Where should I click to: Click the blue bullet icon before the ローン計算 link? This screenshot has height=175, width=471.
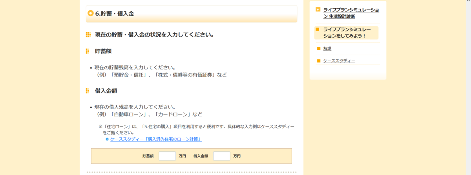tap(107, 139)
